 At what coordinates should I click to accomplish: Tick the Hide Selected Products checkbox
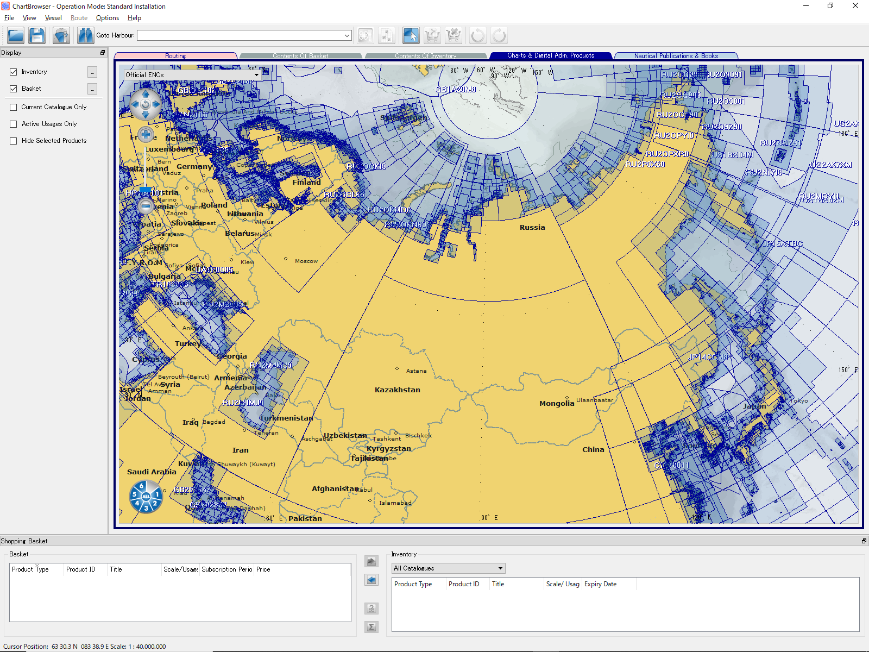point(14,141)
